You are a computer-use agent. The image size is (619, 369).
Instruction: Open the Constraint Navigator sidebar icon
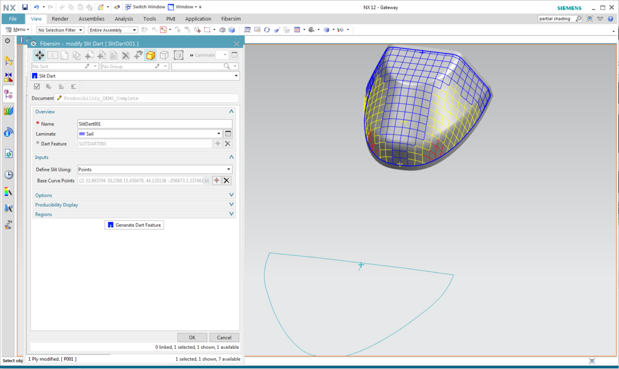tap(8, 77)
